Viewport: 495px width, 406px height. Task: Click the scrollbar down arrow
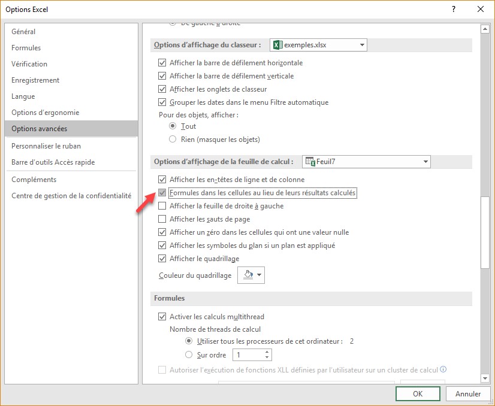485,378
